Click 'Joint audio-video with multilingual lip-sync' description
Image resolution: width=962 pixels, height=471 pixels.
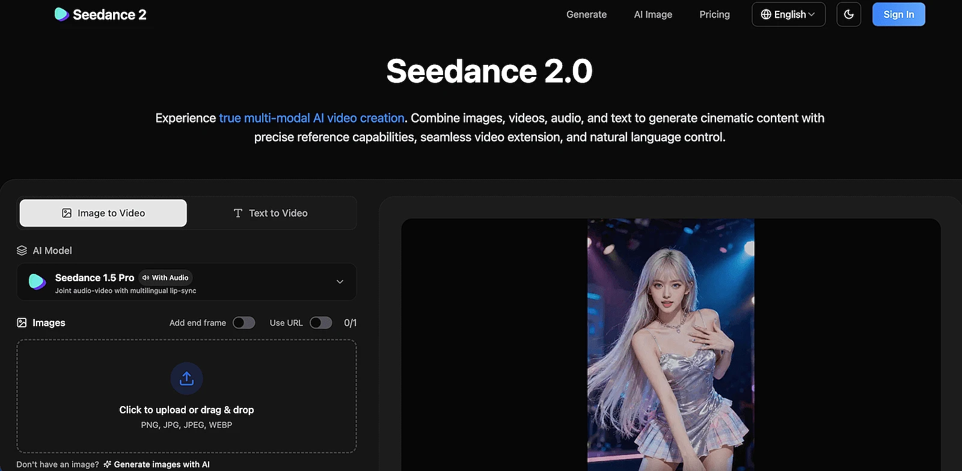tap(126, 291)
